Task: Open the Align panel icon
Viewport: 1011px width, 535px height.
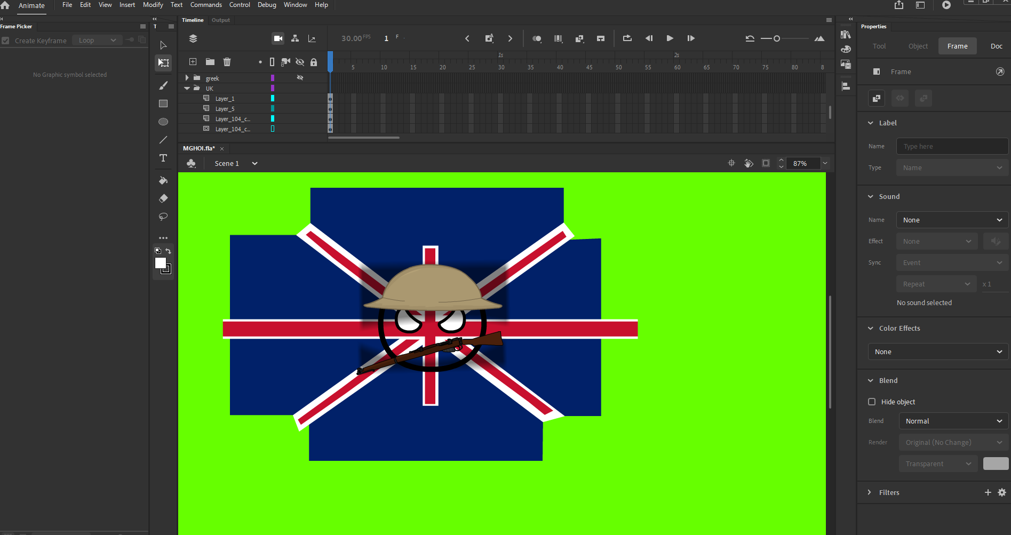Action: [x=846, y=85]
